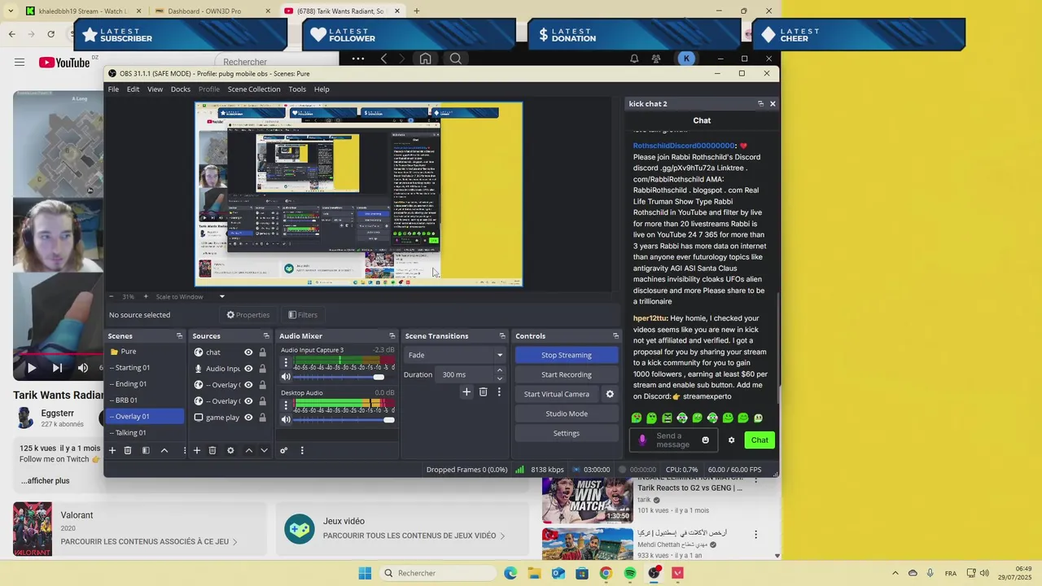
Task: Mute Audio Input Capture 3 speaker
Action: 286,377
